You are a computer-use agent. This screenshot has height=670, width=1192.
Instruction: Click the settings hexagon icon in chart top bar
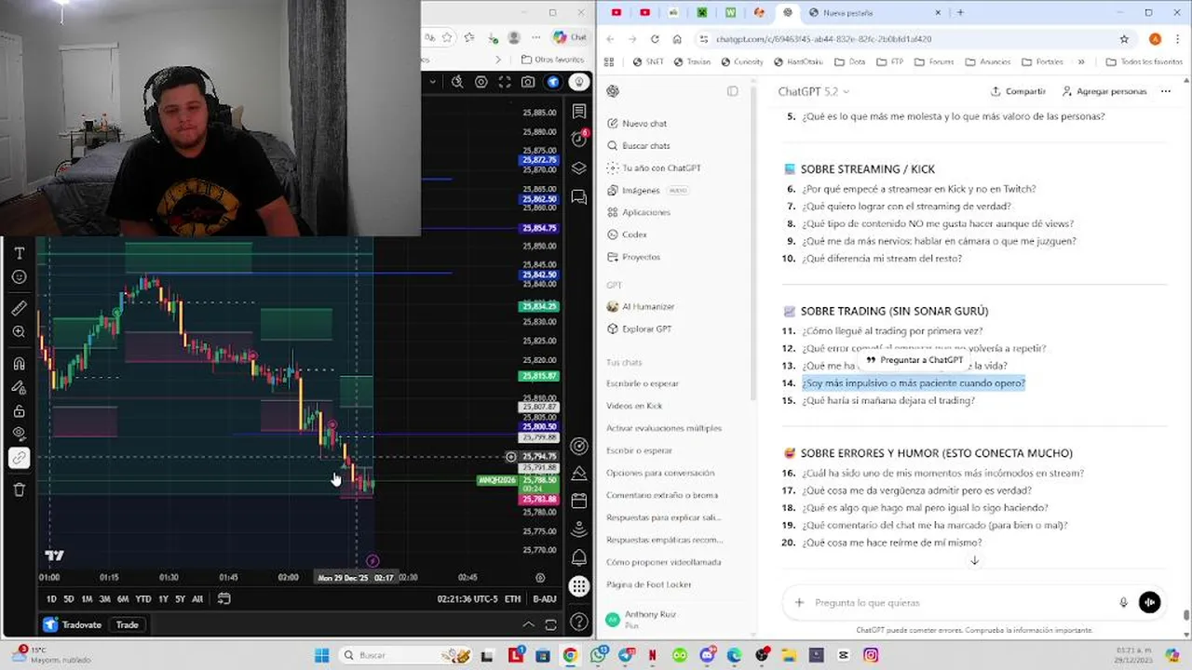point(481,82)
